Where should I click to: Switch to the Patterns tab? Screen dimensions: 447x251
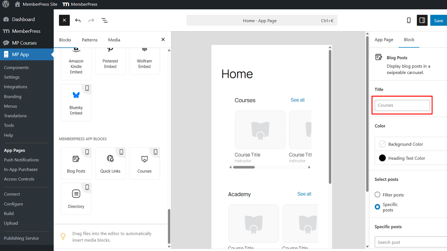[89, 40]
